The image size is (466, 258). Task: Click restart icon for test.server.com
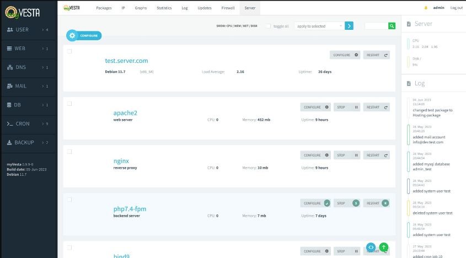(385, 55)
